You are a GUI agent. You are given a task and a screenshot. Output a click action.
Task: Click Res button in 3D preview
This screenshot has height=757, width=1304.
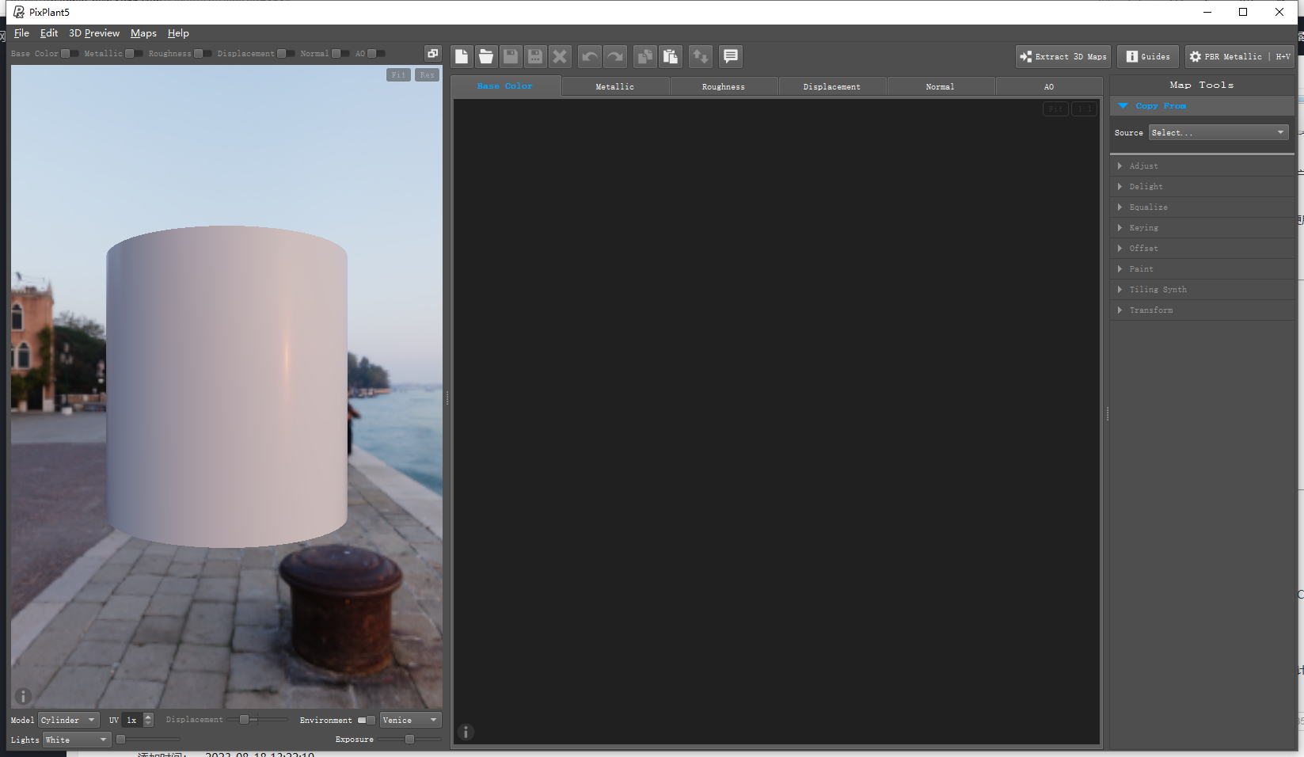427,74
